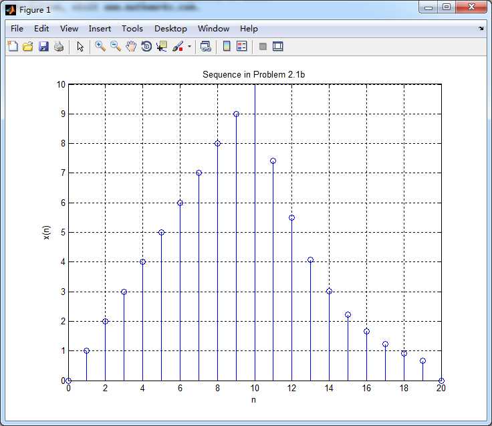Click the stem marker at n=9
The image size is (492, 426).
(x=236, y=114)
